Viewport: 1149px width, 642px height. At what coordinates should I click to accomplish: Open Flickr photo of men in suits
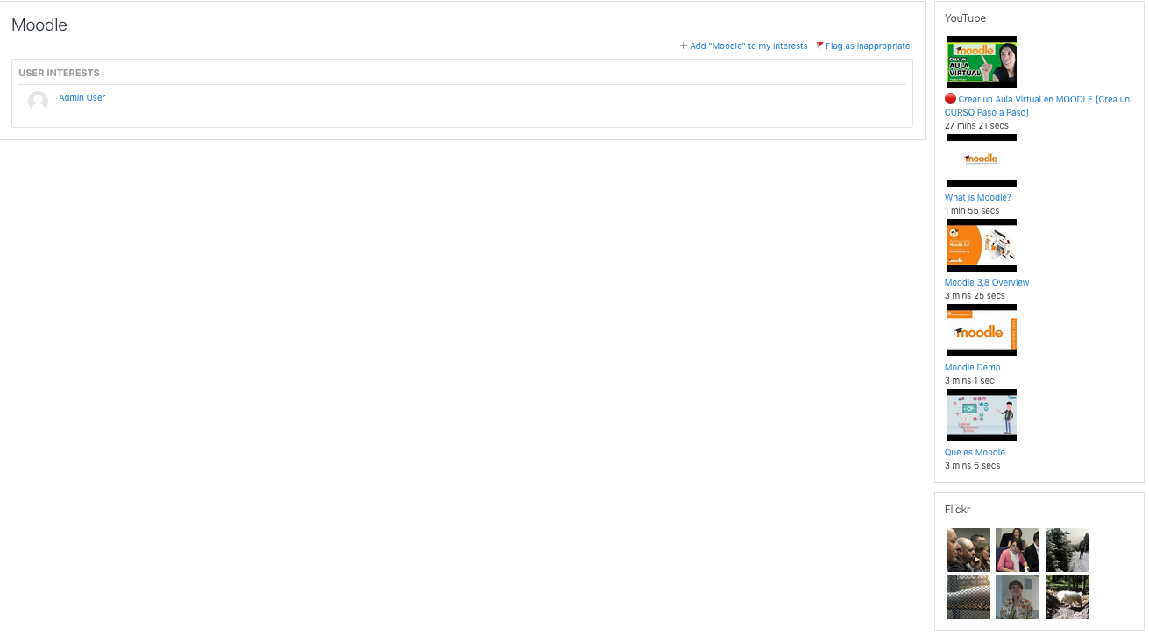tap(968, 550)
